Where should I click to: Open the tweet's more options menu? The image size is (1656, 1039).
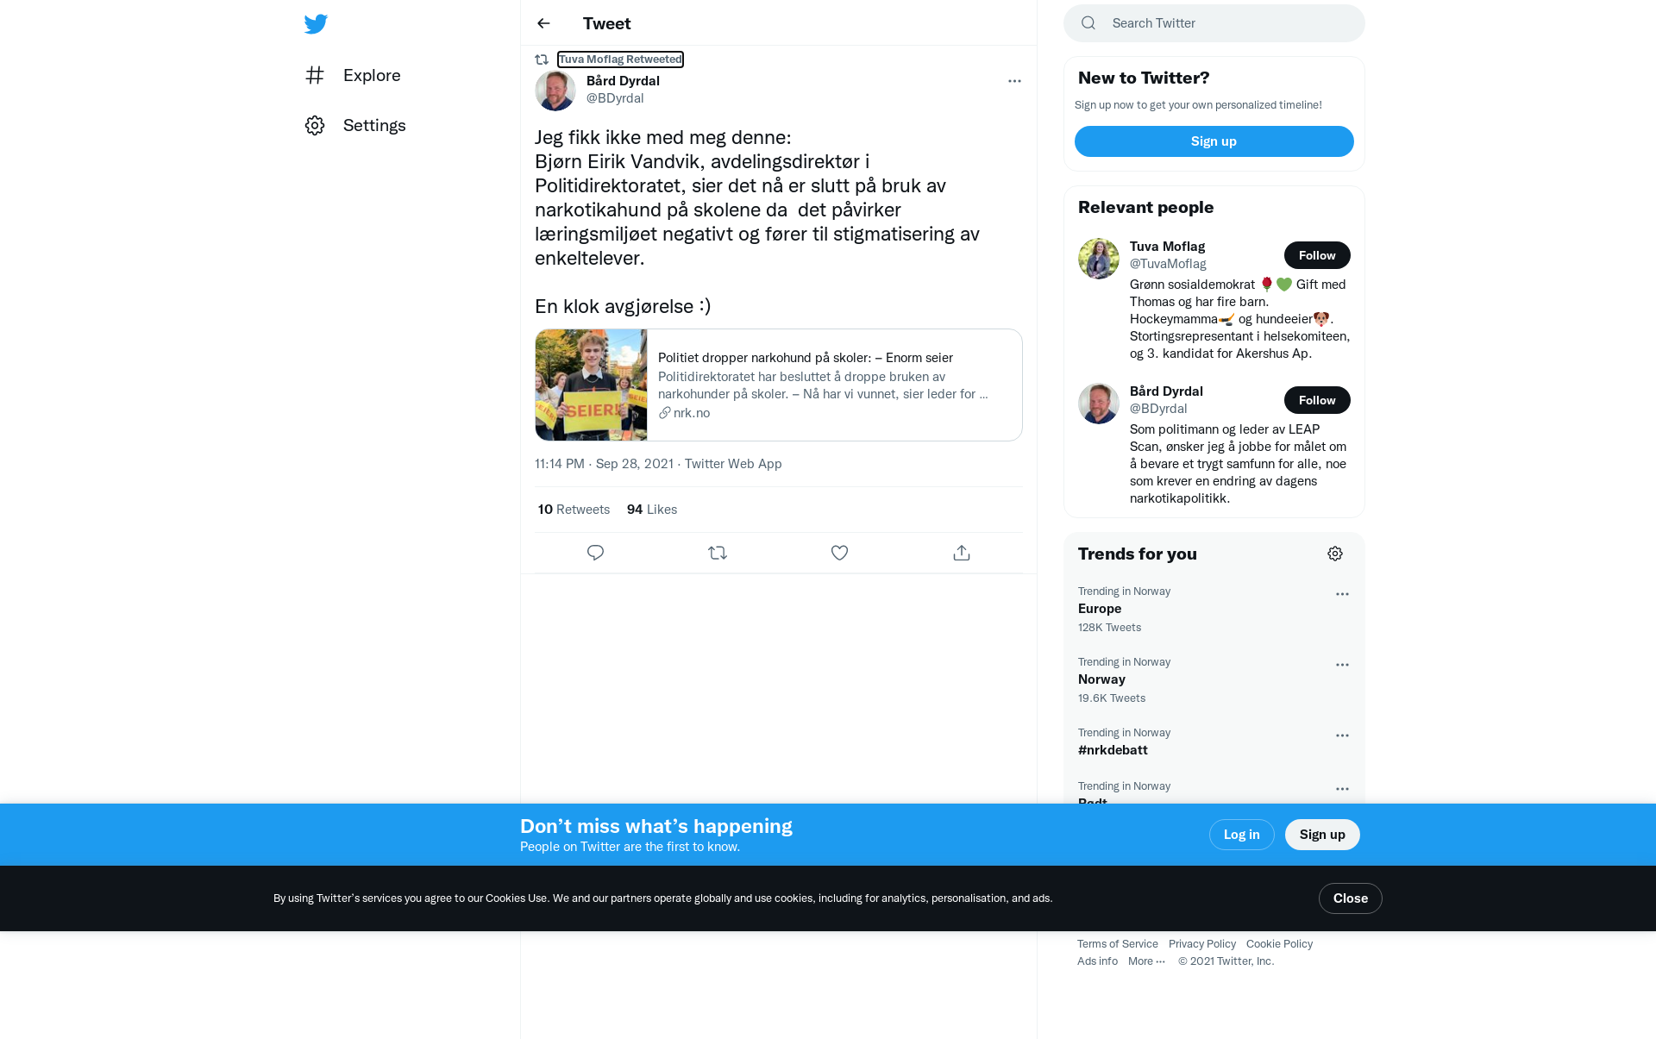coord(1014,81)
